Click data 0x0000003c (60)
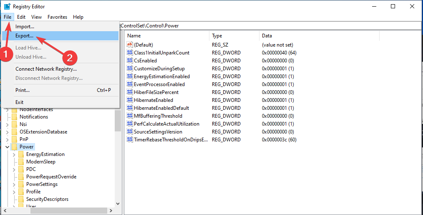 pyautogui.click(x=279, y=140)
